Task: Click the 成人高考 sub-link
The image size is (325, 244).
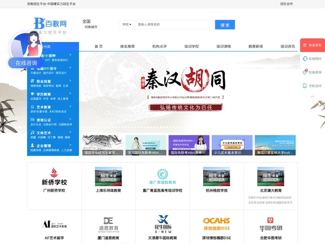Action: click(63, 99)
